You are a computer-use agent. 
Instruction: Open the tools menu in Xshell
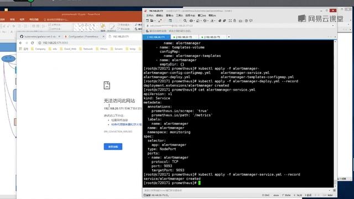(x=179, y=15)
